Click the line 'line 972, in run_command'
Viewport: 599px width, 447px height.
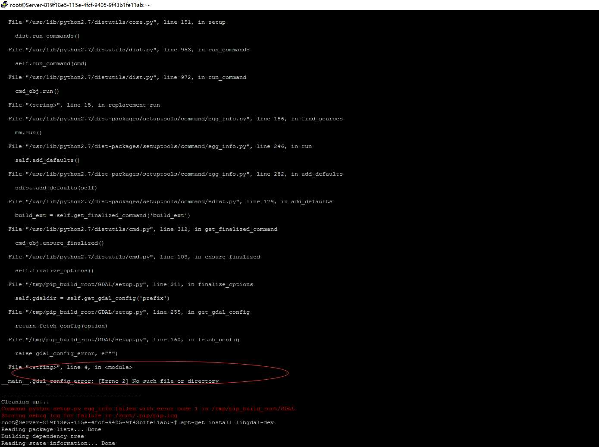(x=127, y=77)
